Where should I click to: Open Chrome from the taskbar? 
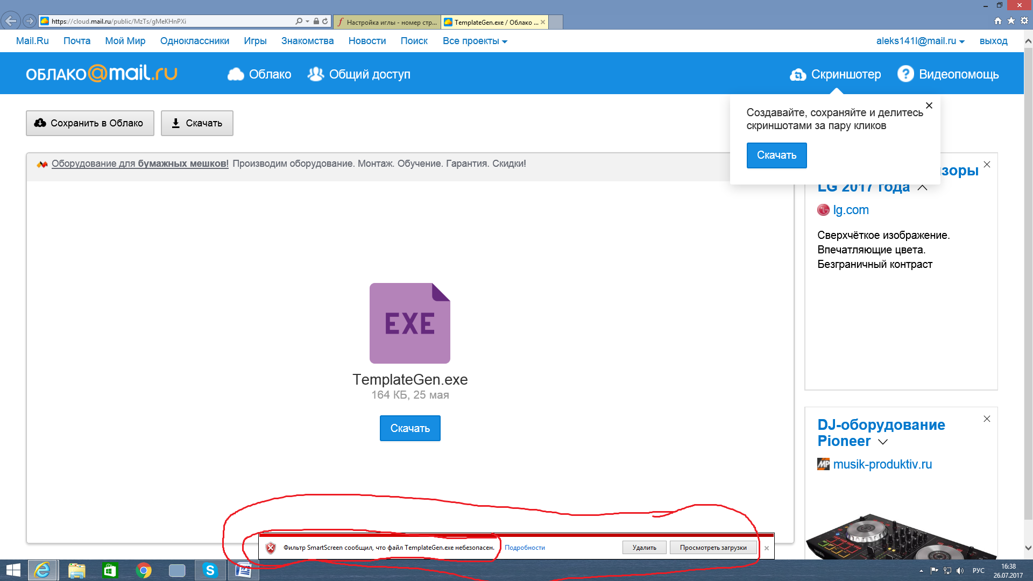tap(143, 570)
